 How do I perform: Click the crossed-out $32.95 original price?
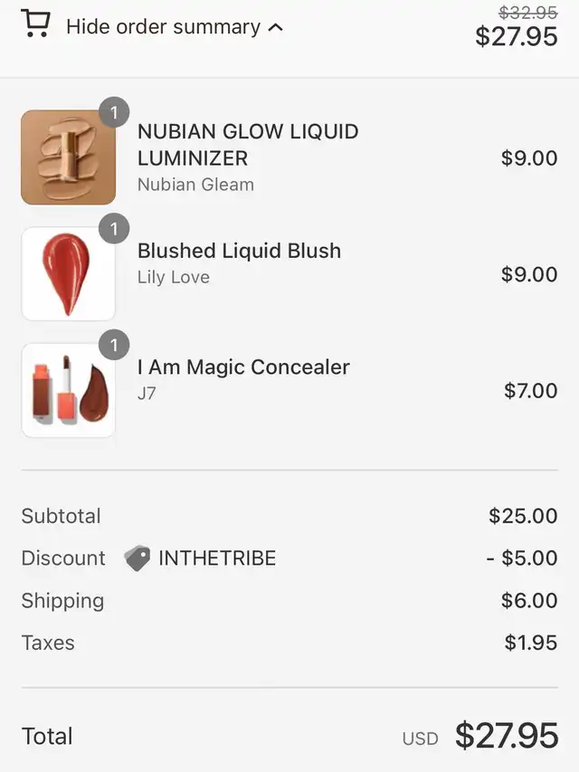pyautogui.click(x=528, y=13)
